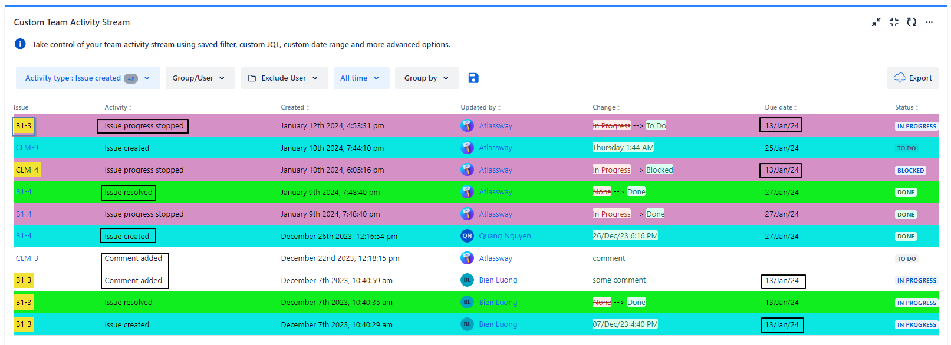
Task: Click the diagonal arrows minimize gadget icon
Action: 876,22
